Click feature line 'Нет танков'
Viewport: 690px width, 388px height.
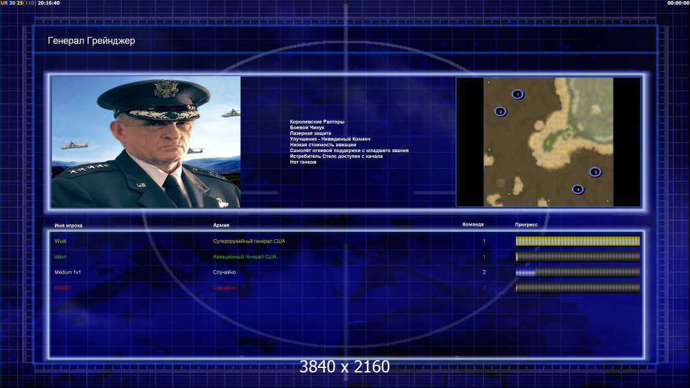click(303, 162)
